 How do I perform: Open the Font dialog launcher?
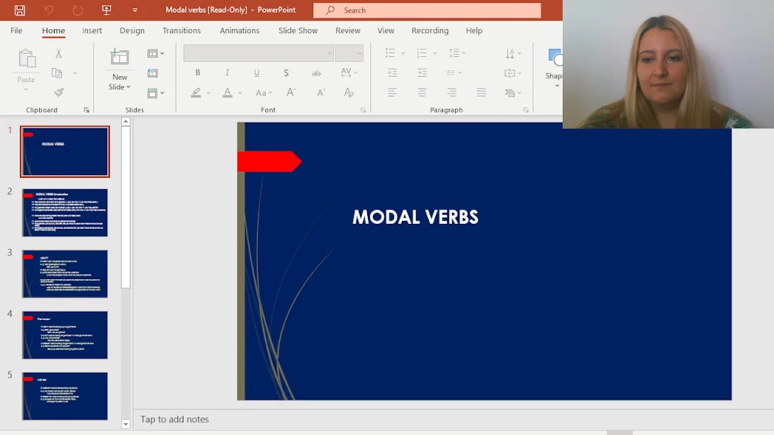point(364,110)
